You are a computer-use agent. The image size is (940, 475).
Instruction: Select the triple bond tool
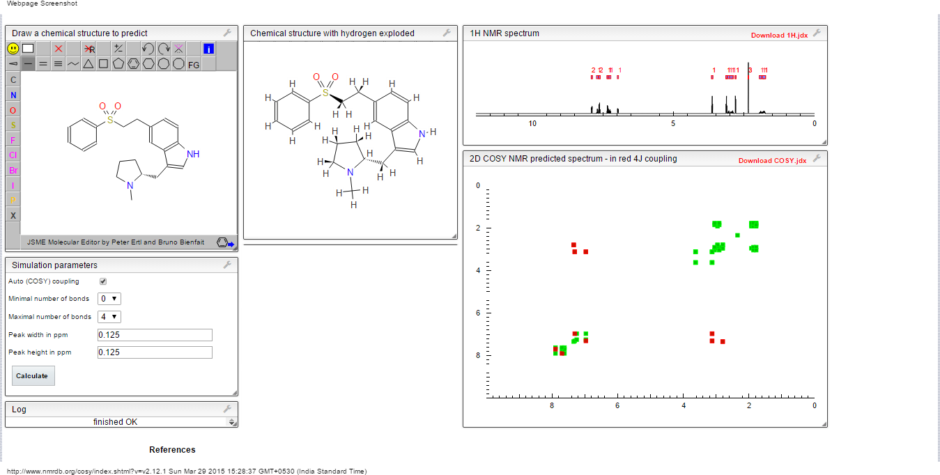click(x=59, y=64)
